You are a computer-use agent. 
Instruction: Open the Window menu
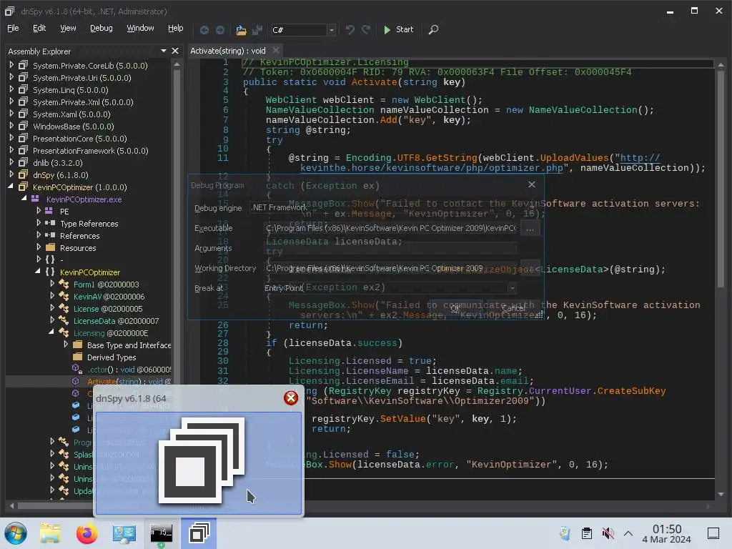(141, 28)
